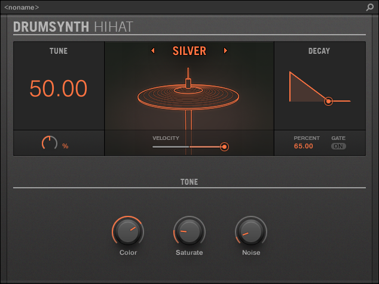Click the hi-hat cymbal graphic

(x=188, y=94)
